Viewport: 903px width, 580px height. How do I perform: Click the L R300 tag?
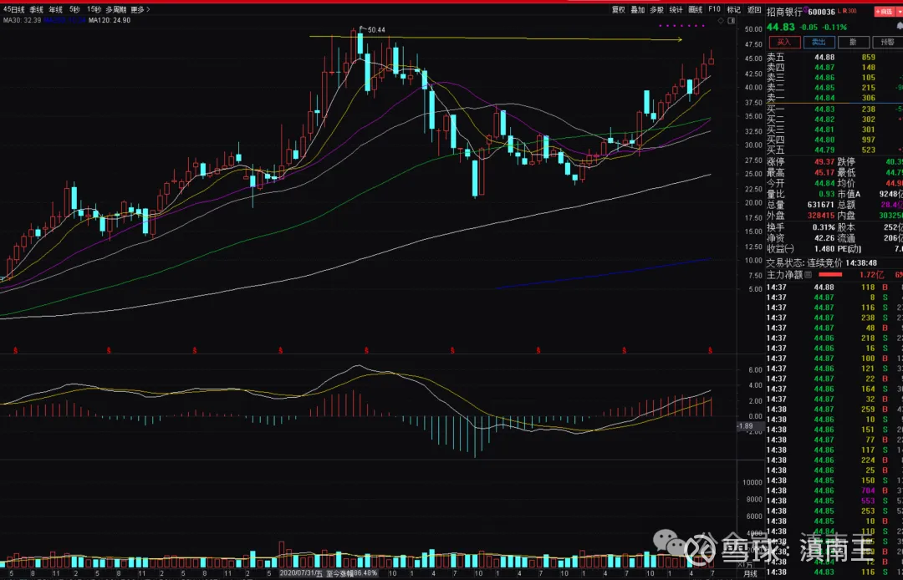847,11
